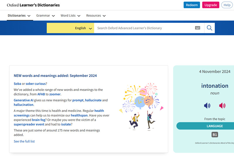The image size is (234, 156).
Task: Open the superspreader event link
Action: [29, 124]
